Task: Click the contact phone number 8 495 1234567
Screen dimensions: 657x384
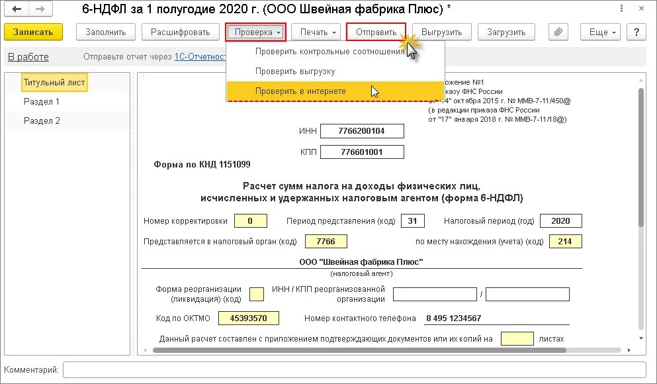Action: tap(498, 318)
